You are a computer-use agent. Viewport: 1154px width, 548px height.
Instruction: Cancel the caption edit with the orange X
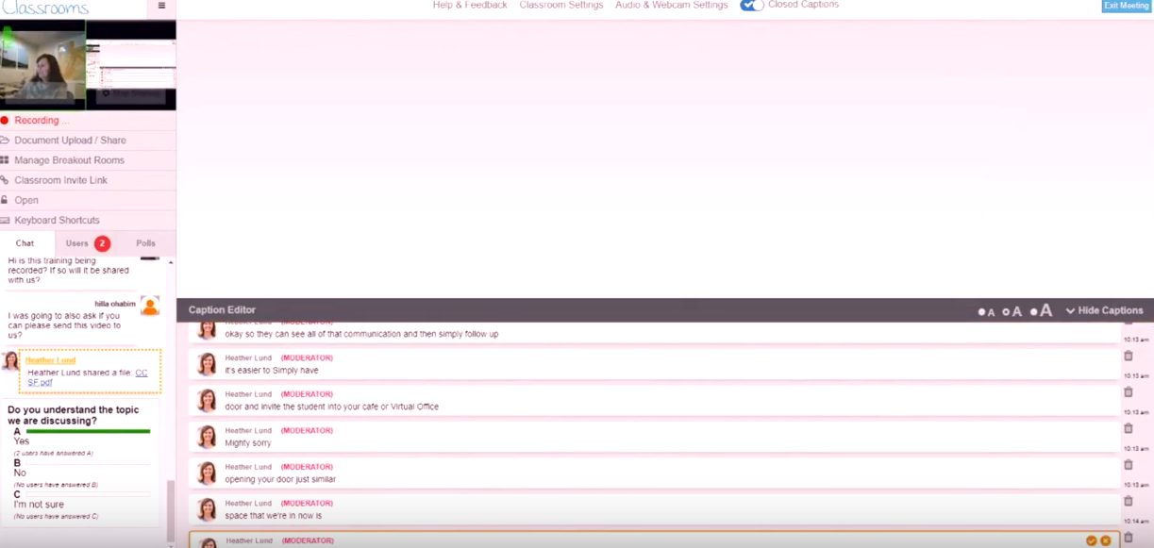(1106, 540)
